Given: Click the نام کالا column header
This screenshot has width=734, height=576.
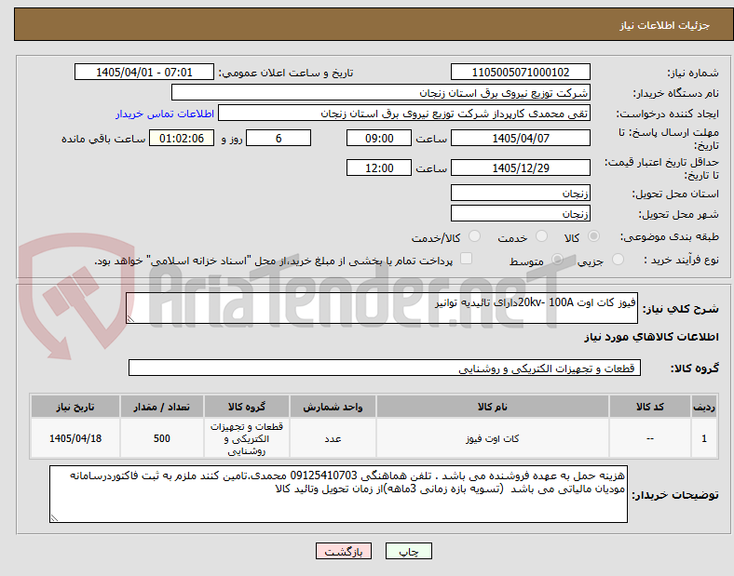Looking at the screenshot, I should pyautogui.click(x=493, y=407).
